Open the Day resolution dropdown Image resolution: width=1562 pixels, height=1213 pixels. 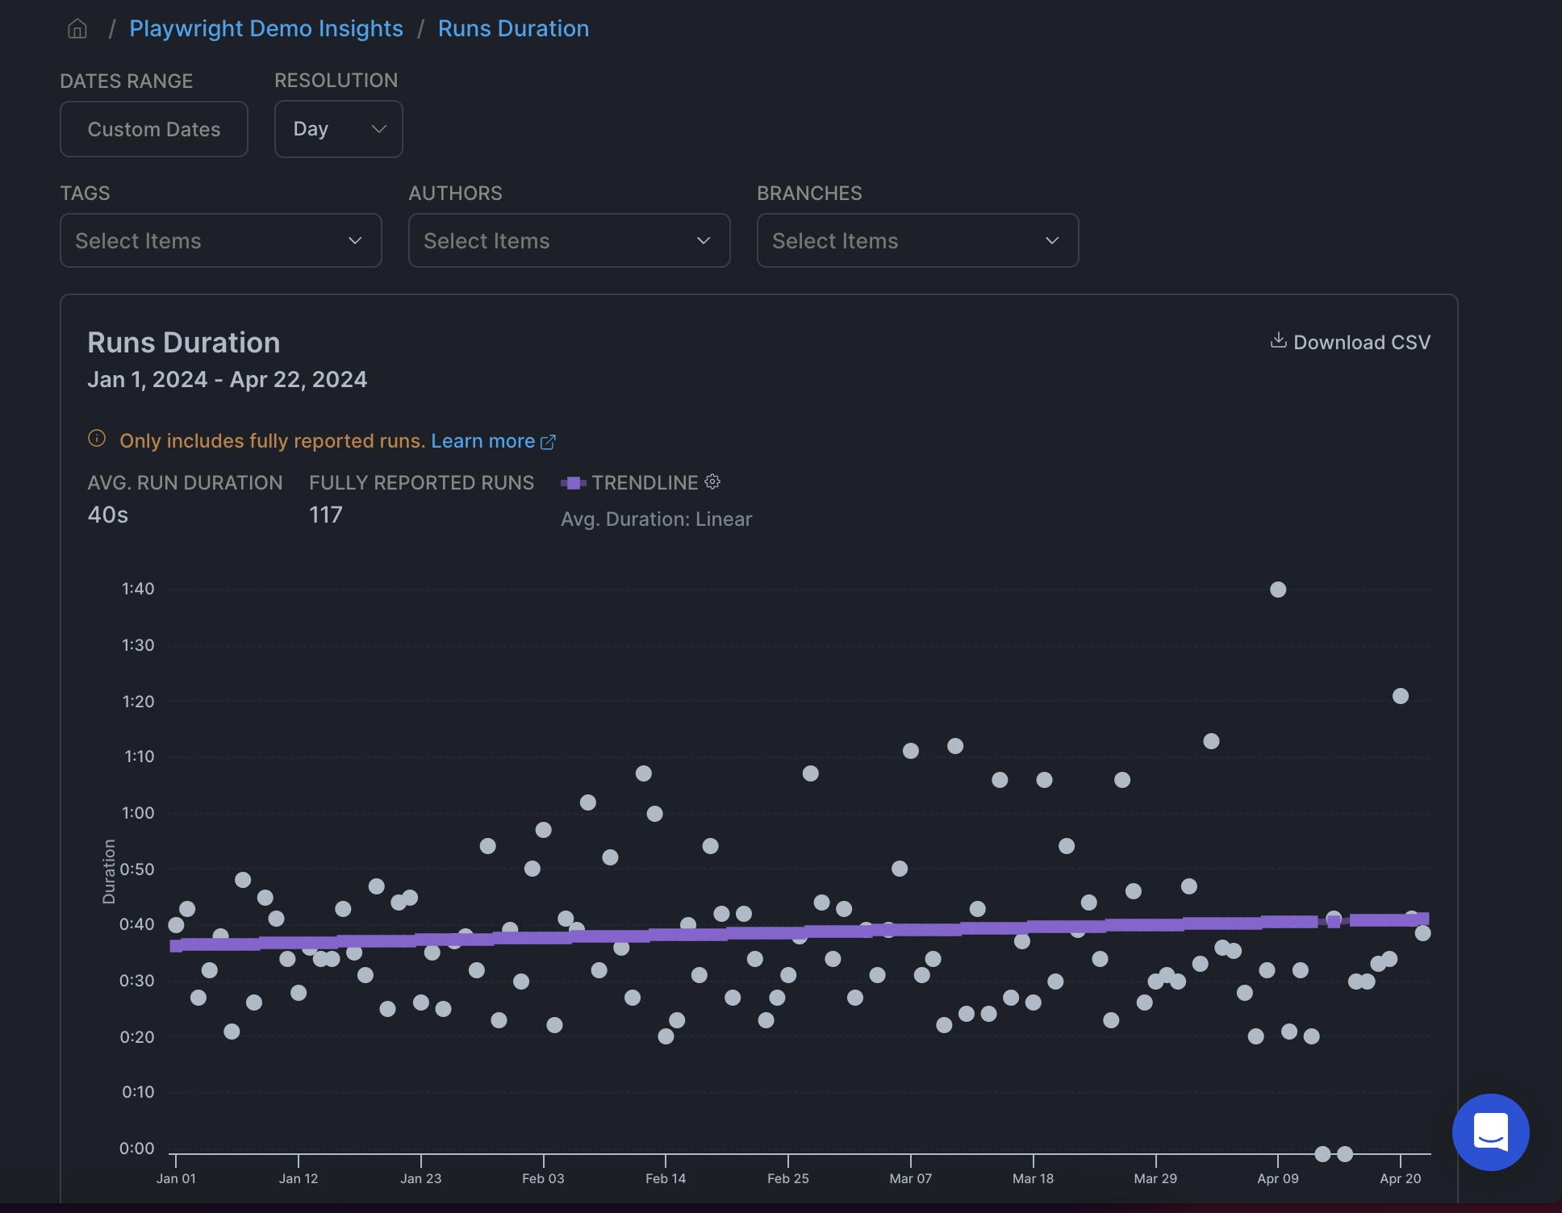coord(338,128)
